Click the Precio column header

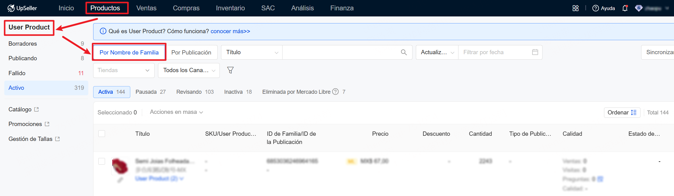(x=380, y=134)
